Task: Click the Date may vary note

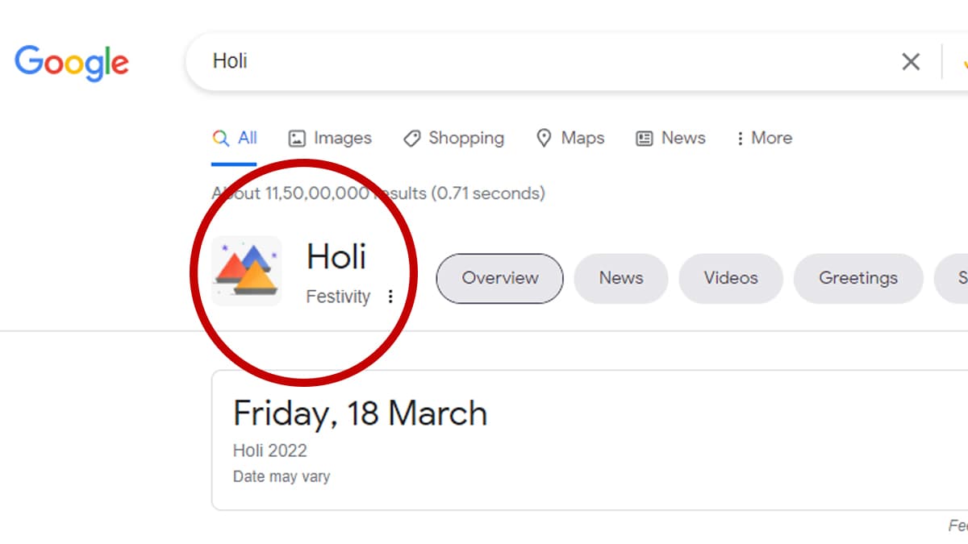Action: tap(282, 476)
